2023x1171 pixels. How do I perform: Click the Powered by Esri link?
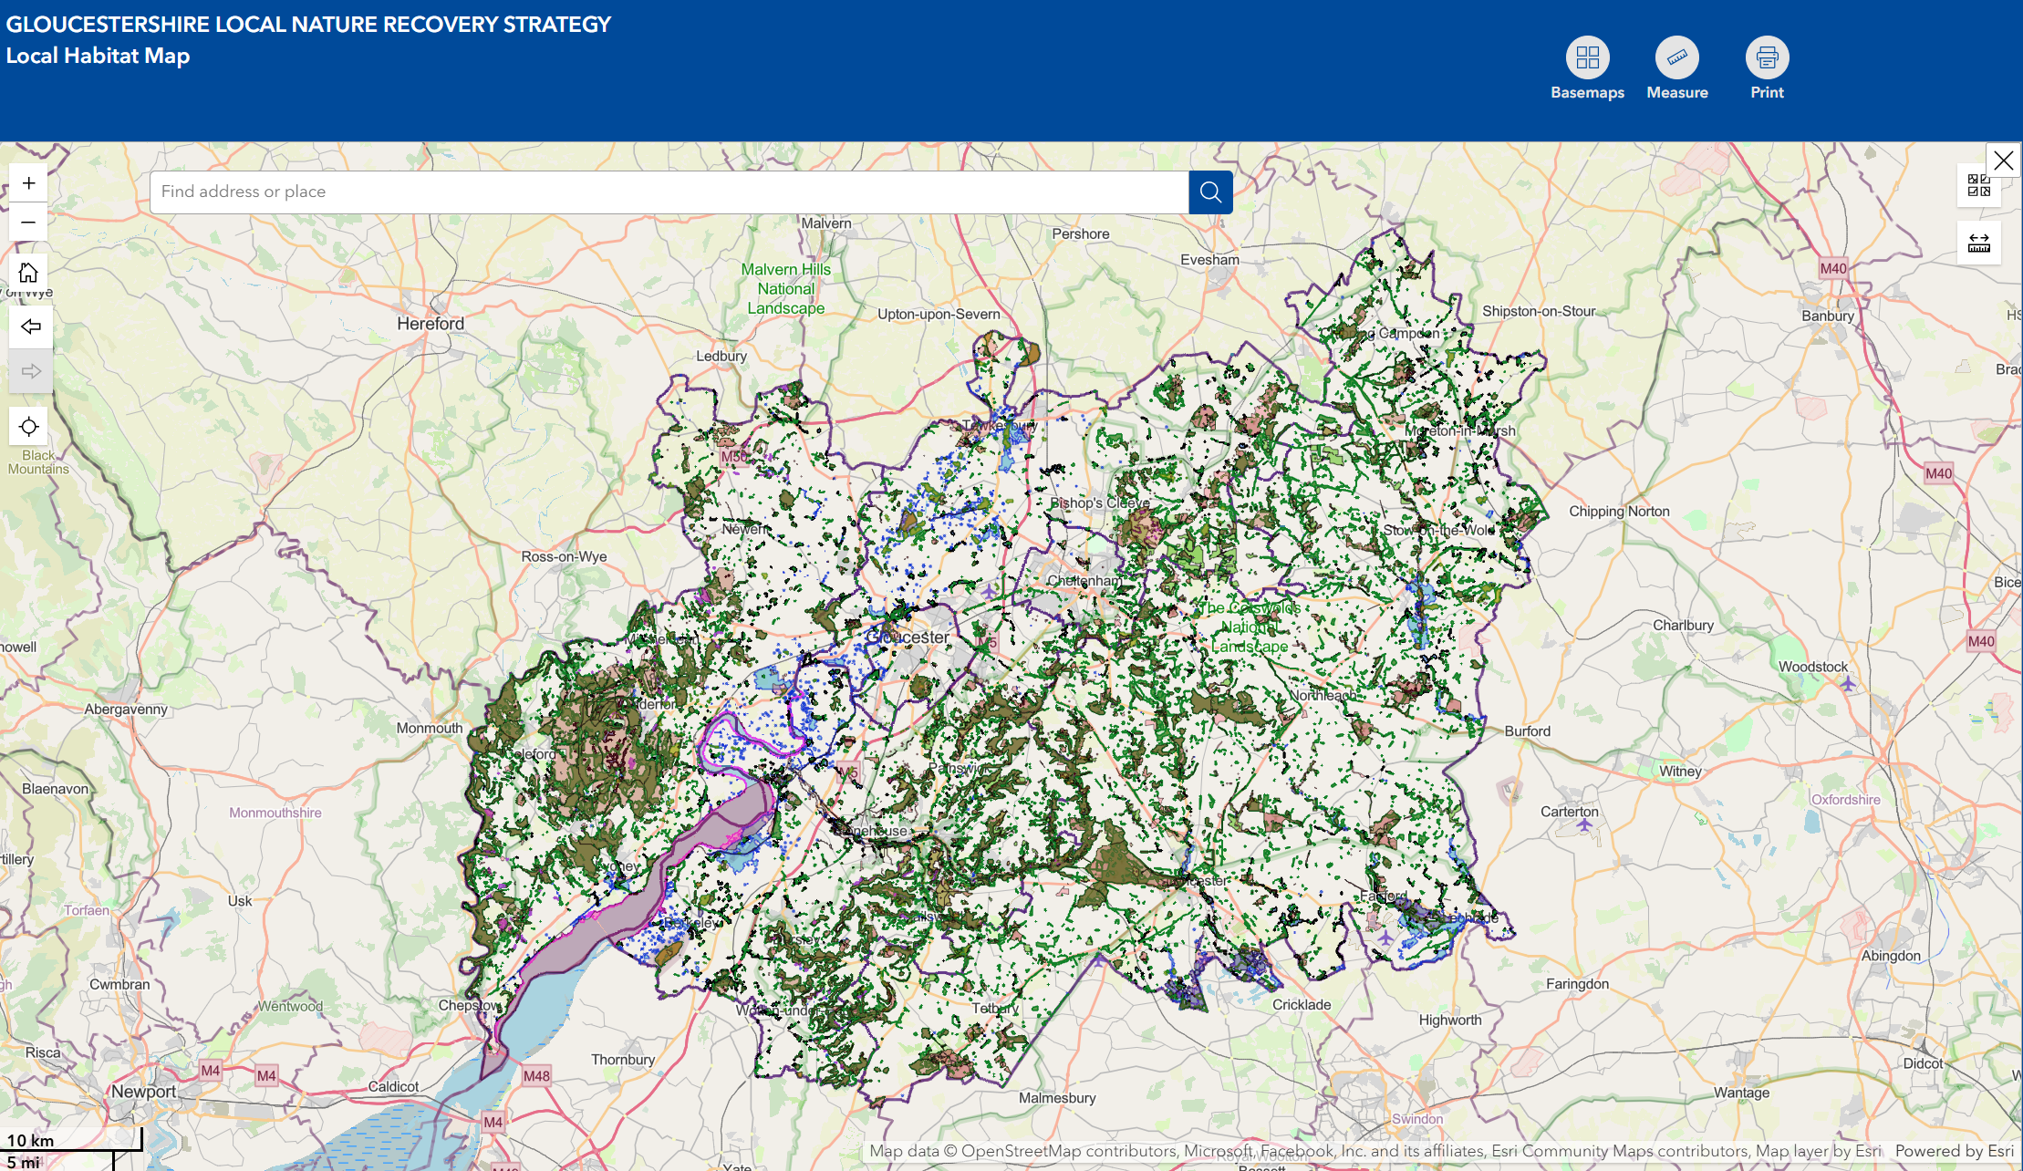pyautogui.click(x=1954, y=1151)
